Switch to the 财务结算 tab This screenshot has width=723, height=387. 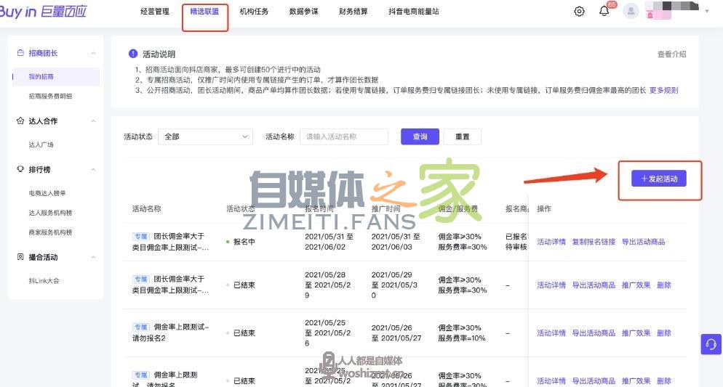[x=353, y=12]
